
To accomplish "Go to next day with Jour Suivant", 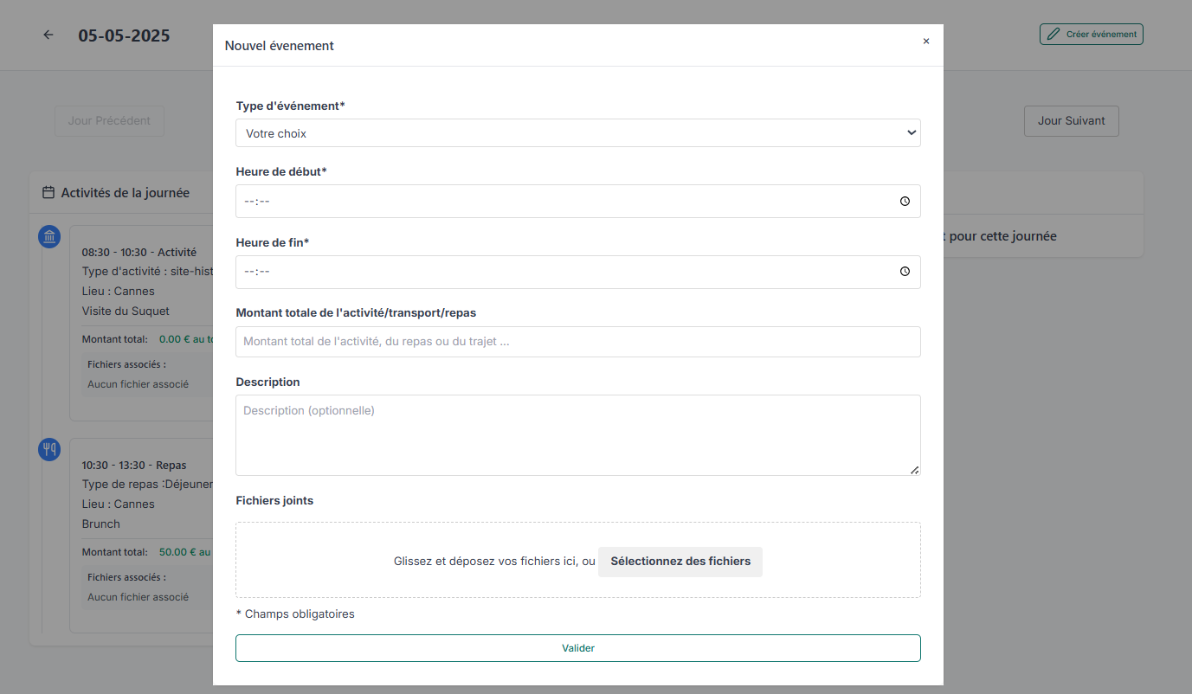I will 1071,121.
